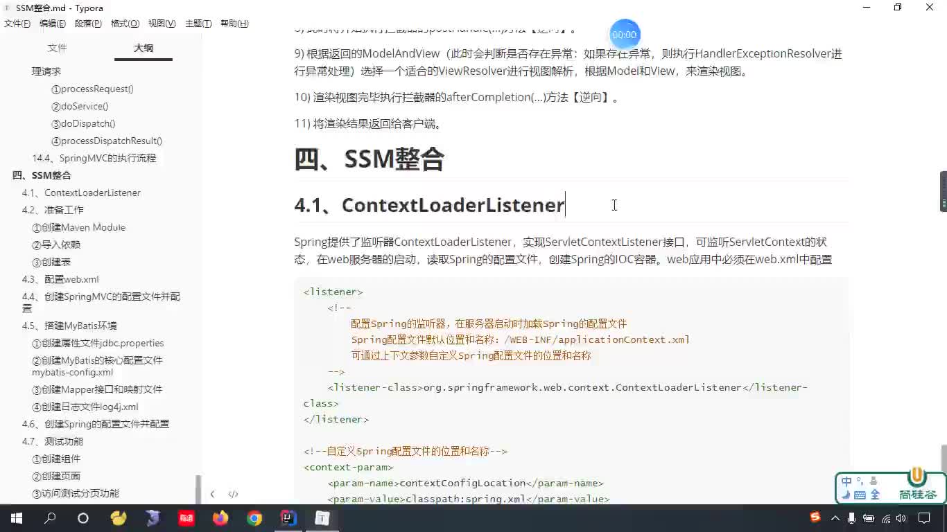Click Typora icon on taskbar
Image resolution: width=947 pixels, height=532 pixels.
322,518
